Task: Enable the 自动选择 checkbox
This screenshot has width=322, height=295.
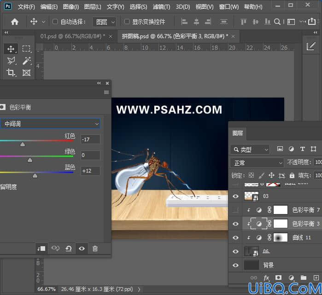Action: coord(55,22)
